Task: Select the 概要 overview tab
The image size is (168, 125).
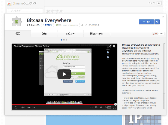Action: 18,34
